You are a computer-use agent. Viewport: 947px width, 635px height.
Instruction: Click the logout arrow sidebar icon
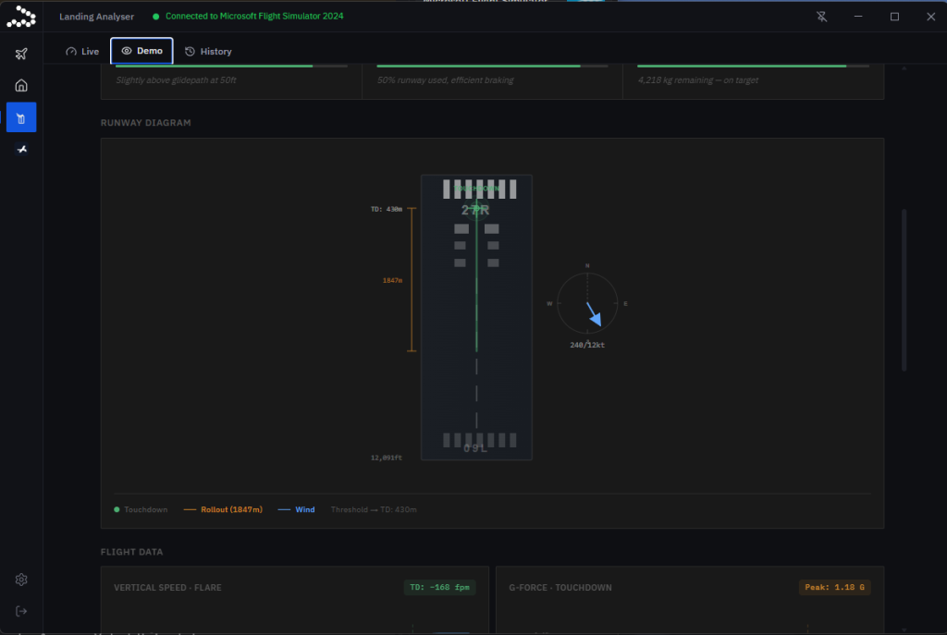click(x=21, y=612)
